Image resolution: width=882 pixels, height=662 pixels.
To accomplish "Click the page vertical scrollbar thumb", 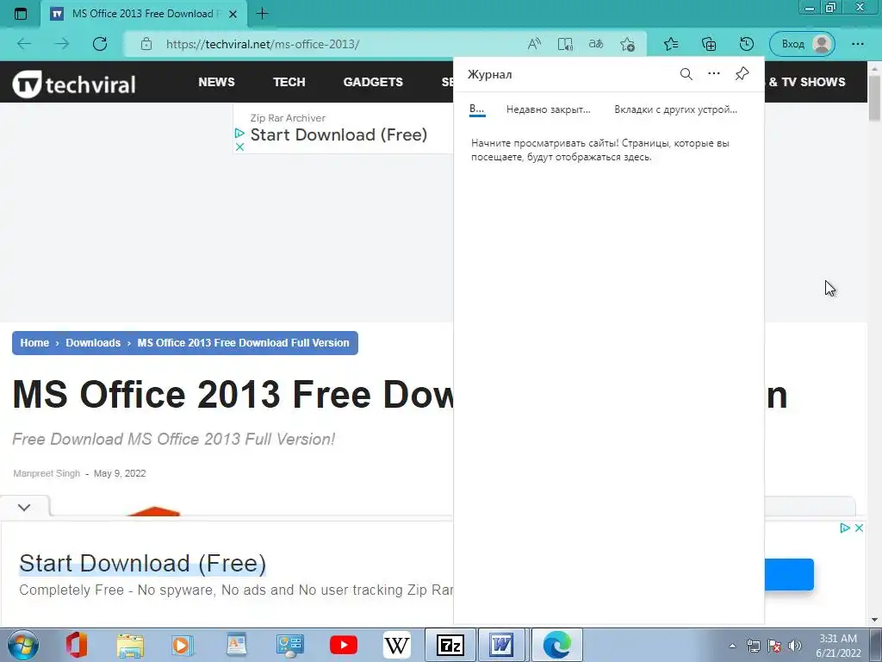I will coord(874,97).
